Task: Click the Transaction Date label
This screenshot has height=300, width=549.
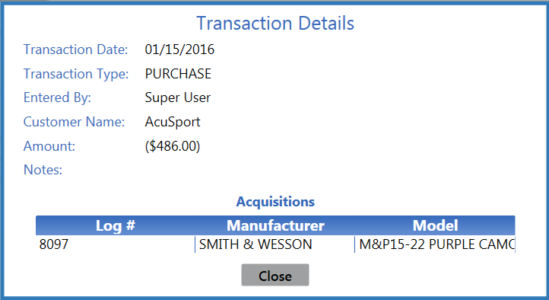Action: [x=75, y=49]
